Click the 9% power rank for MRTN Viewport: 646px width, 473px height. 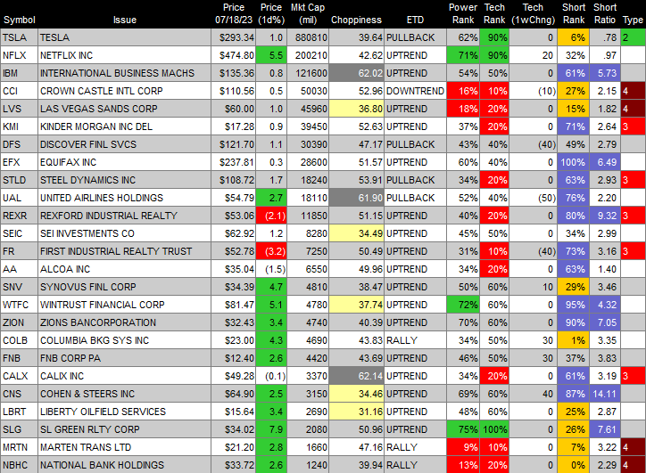(463, 447)
